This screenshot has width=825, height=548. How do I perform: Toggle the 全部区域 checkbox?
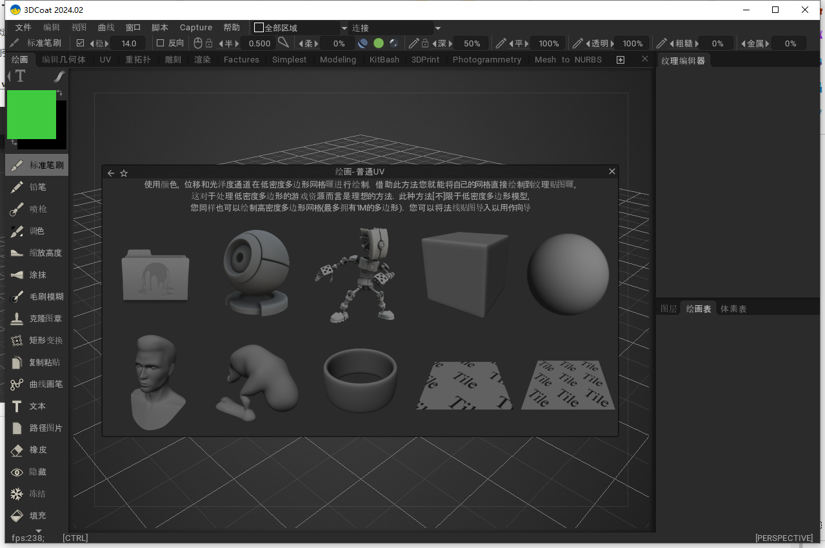[259, 28]
